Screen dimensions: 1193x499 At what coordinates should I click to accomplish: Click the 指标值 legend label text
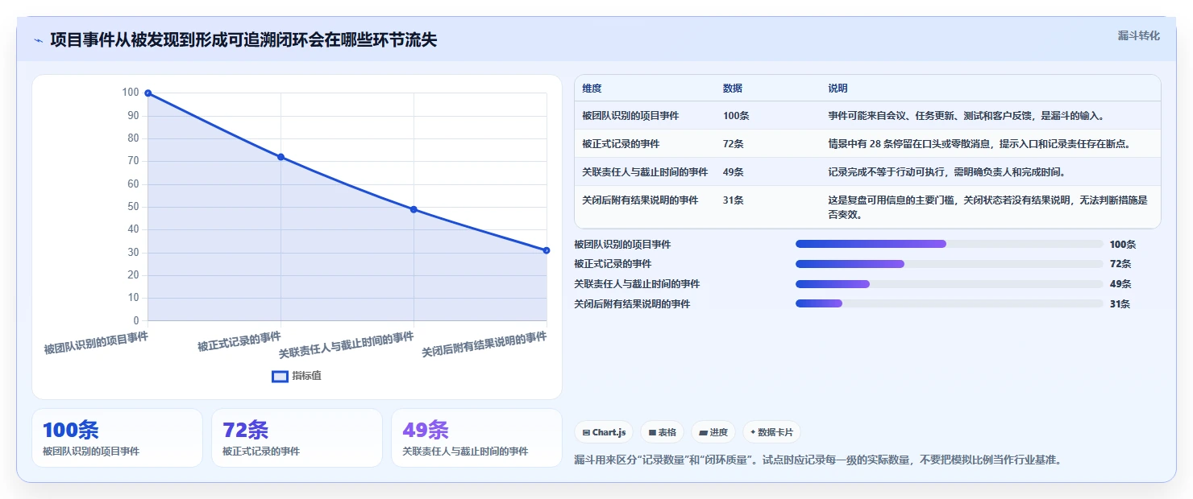click(x=306, y=376)
